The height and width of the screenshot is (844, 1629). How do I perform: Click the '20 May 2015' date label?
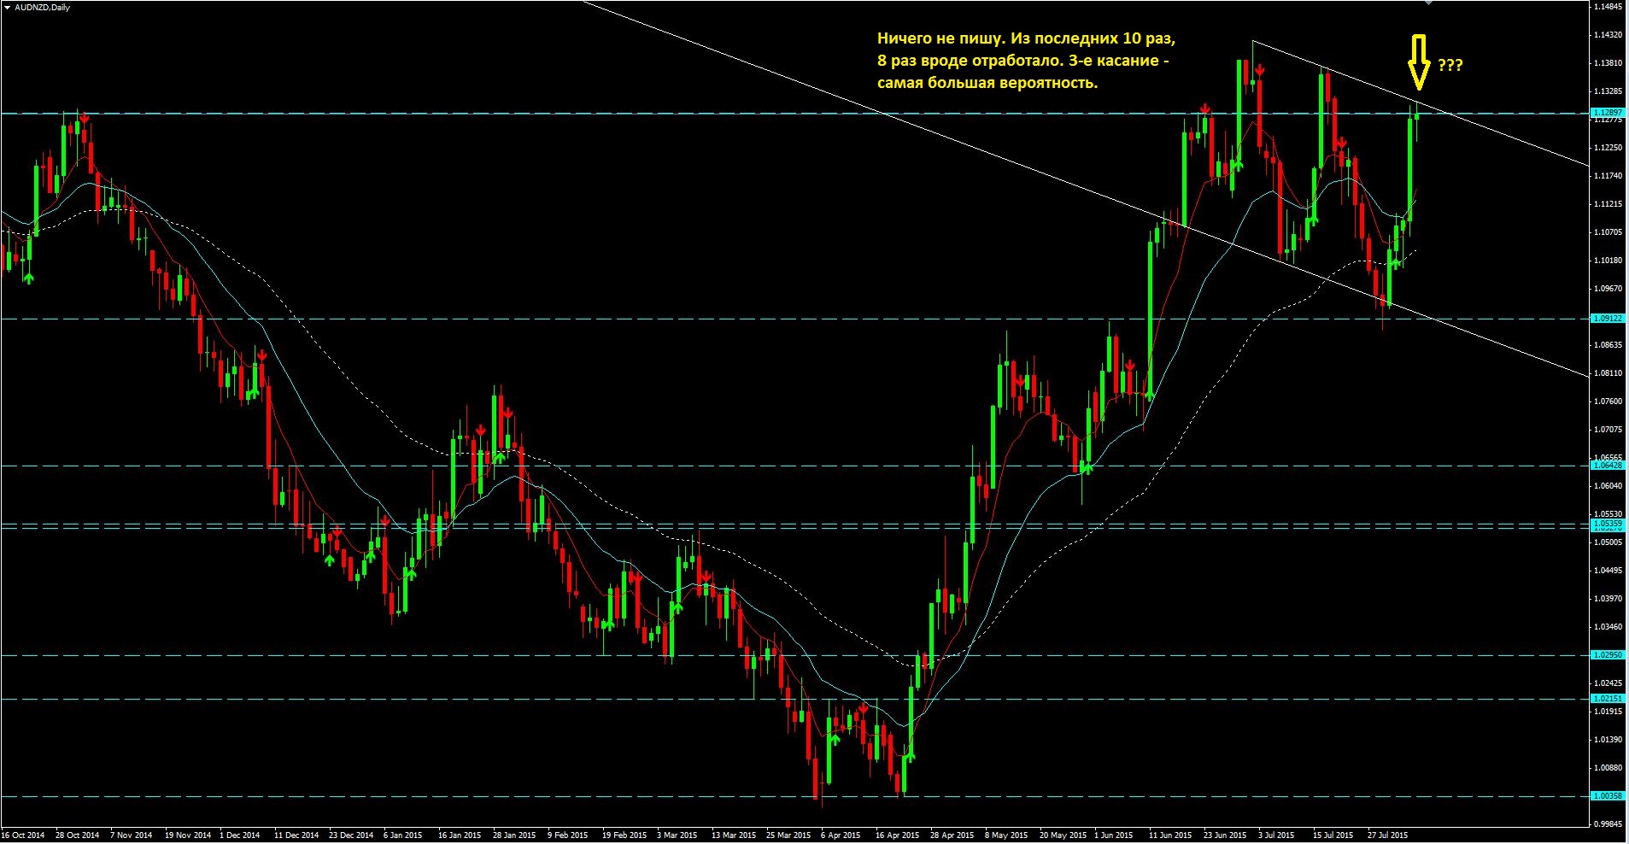point(1062,835)
